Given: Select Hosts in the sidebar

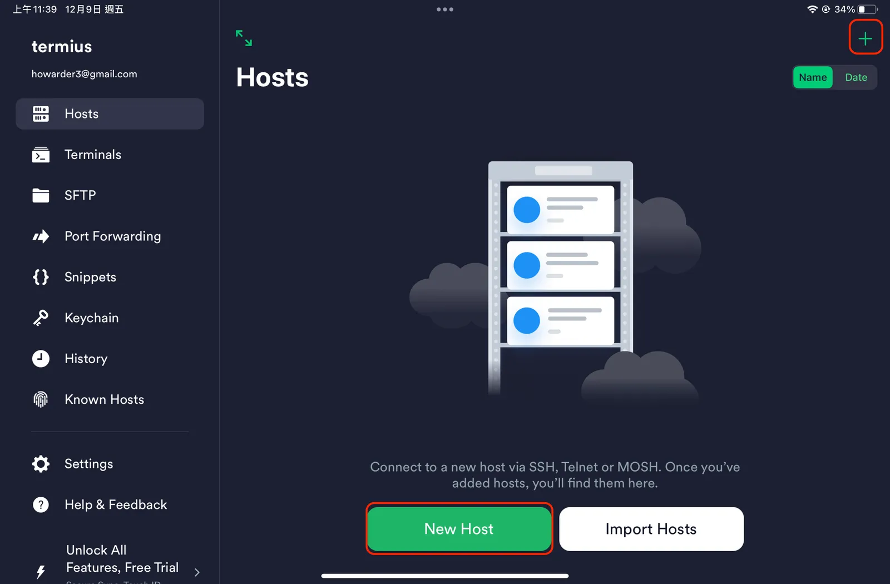Looking at the screenshot, I should (x=110, y=114).
